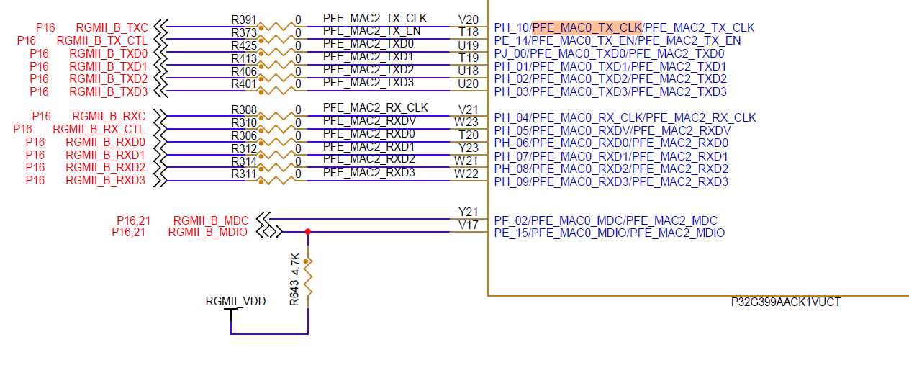Viewport: 909px width, 368px height.
Task: Click the RGMII_VDD power label
Action: [235, 301]
